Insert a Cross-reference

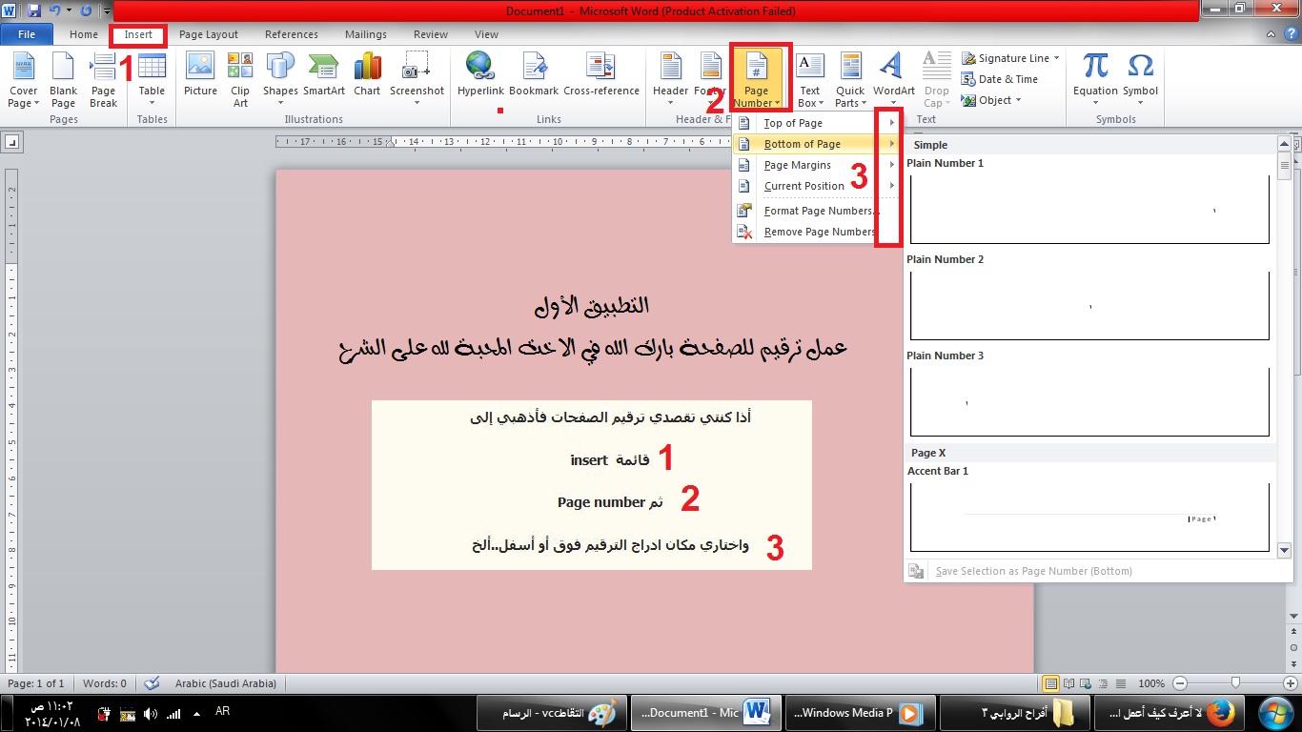pyautogui.click(x=601, y=74)
